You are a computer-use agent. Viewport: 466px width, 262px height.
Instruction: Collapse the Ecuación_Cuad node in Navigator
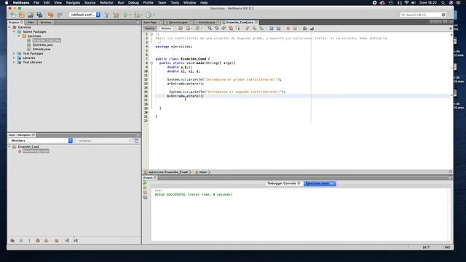[9, 147]
